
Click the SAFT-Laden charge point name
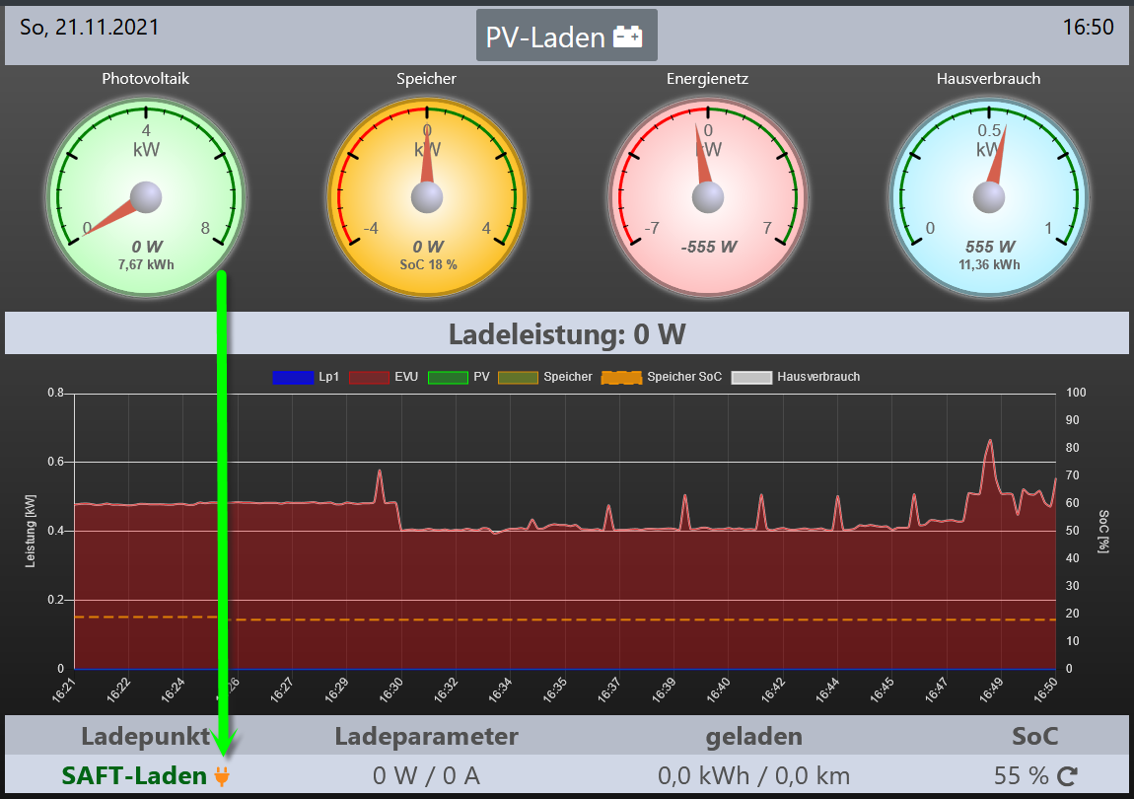134,776
